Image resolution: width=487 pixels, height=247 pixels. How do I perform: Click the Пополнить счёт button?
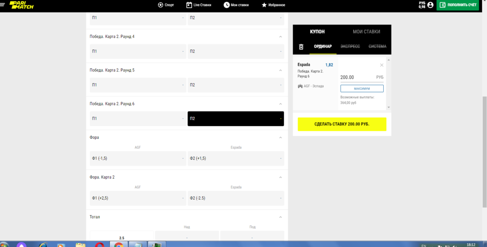coord(457,5)
